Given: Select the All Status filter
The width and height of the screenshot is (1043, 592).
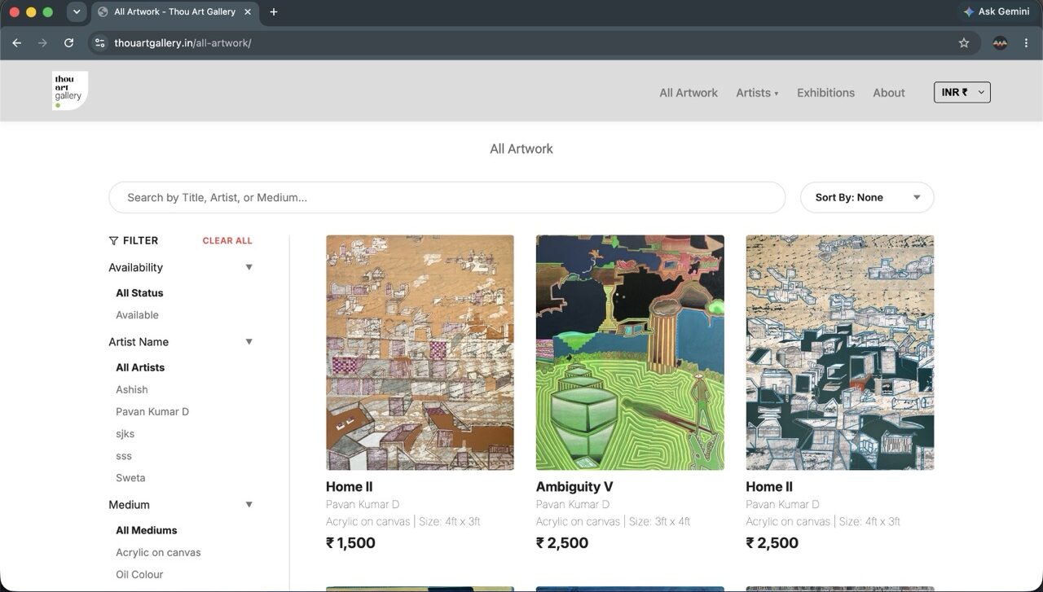Looking at the screenshot, I should (x=139, y=293).
